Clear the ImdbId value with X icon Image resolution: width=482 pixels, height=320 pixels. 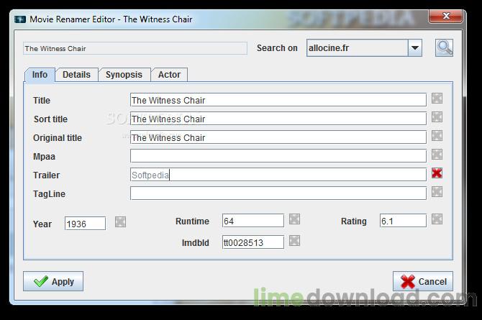pos(294,241)
